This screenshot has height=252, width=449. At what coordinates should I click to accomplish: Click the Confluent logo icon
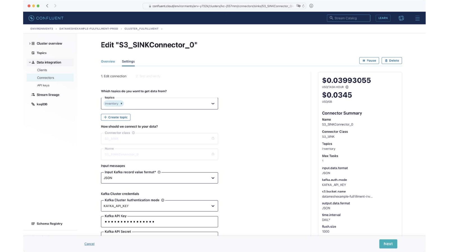(31, 18)
